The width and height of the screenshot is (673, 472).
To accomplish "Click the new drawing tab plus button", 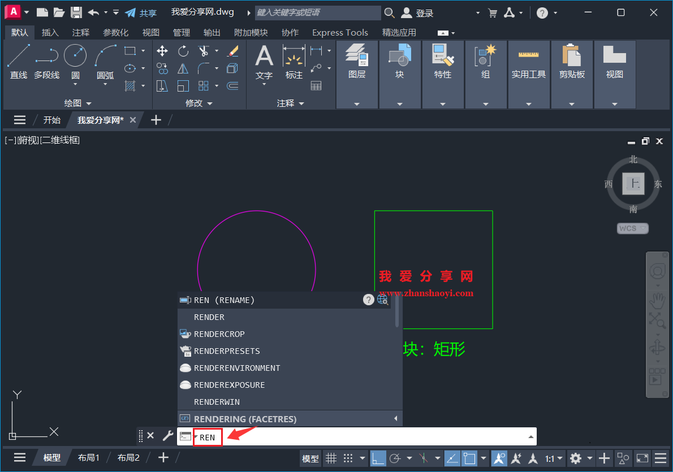I will click(156, 120).
